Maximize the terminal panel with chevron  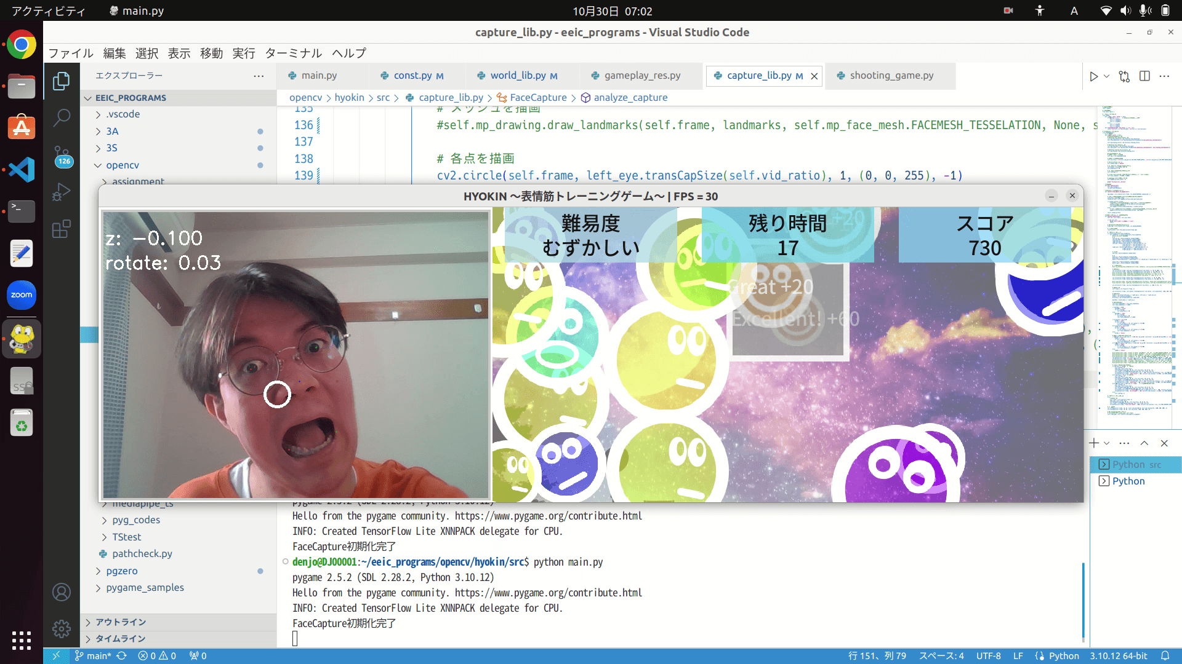pyautogui.click(x=1144, y=443)
